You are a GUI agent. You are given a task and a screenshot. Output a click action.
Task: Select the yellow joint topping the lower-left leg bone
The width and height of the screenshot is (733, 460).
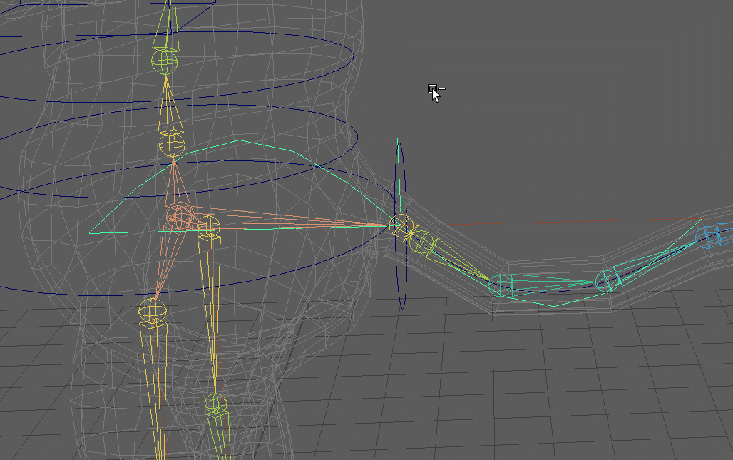153,310
